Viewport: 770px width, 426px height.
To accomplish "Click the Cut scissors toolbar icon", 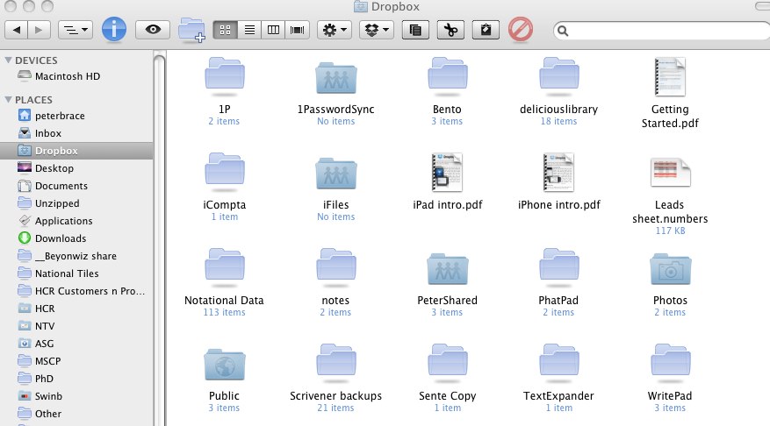I will (450, 30).
